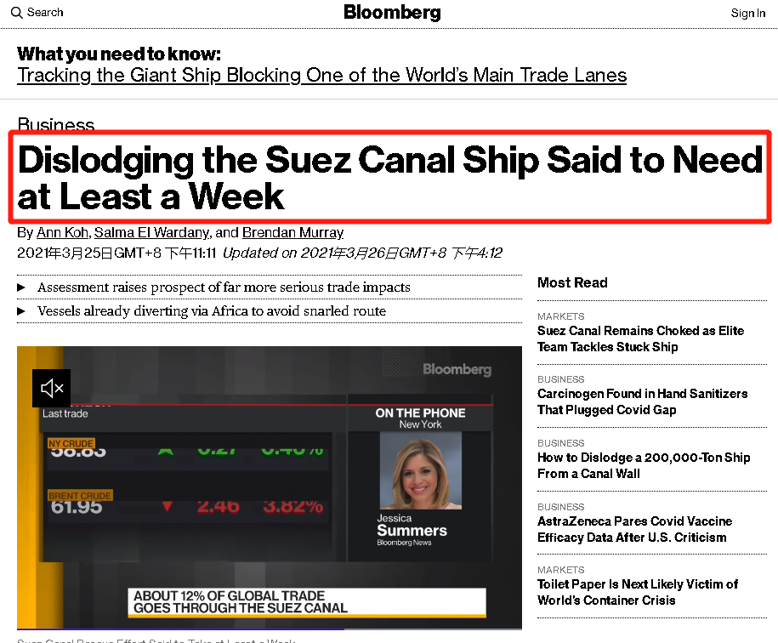Open Toilet Paper Is Next Likely Victim story
This screenshot has width=778, height=643.
click(637, 592)
